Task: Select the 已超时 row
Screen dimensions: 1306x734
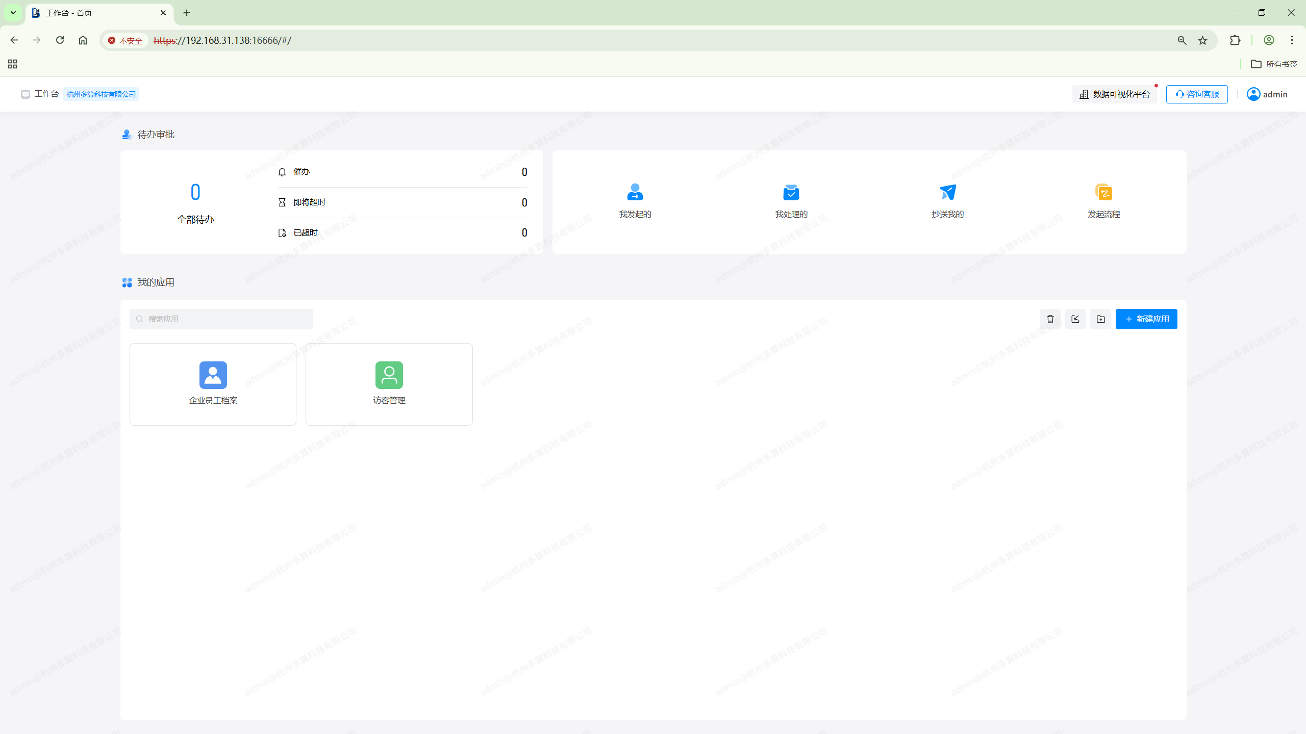Action: 402,233
